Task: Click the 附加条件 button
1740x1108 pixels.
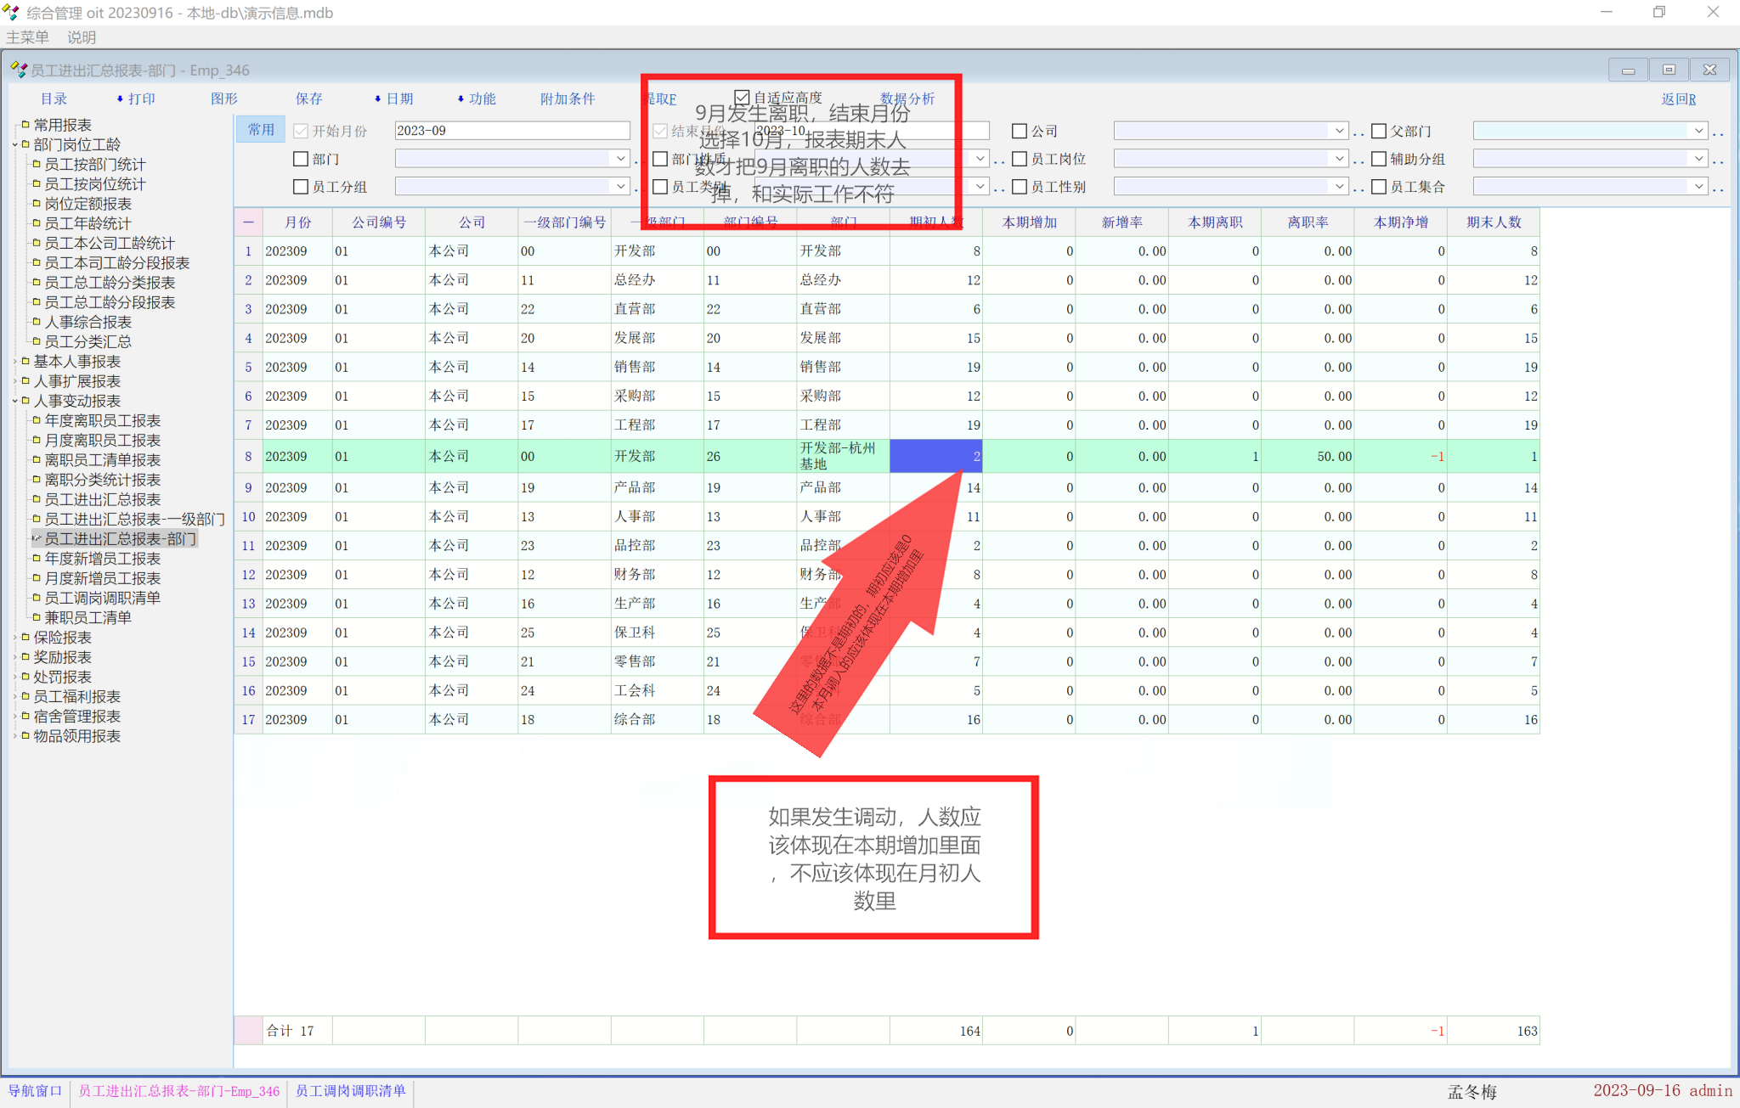Action: point(568,98)
